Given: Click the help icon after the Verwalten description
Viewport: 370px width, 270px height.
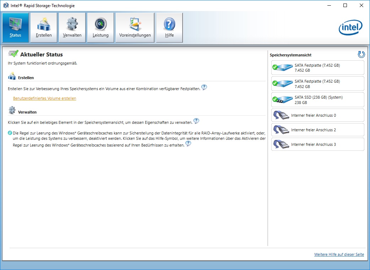Looking at the screenshot, I should coord(196,121).
